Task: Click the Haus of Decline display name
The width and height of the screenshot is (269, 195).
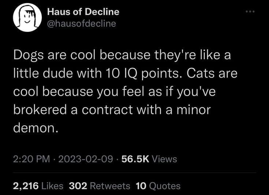Action: click(83, 12)
